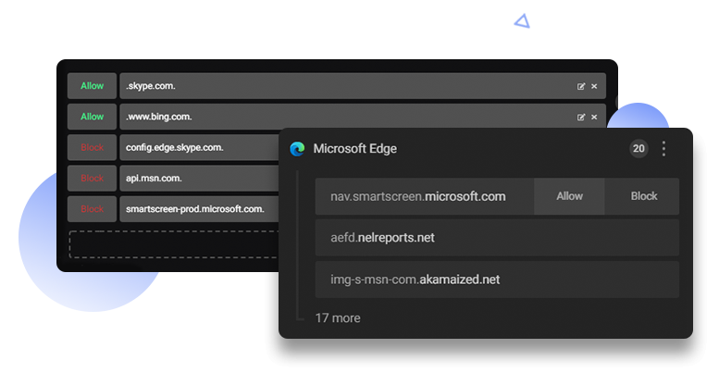The image size is (719, 385).
Task: Click the edit icon for .skype.com. rule
Action: point(581,86)
